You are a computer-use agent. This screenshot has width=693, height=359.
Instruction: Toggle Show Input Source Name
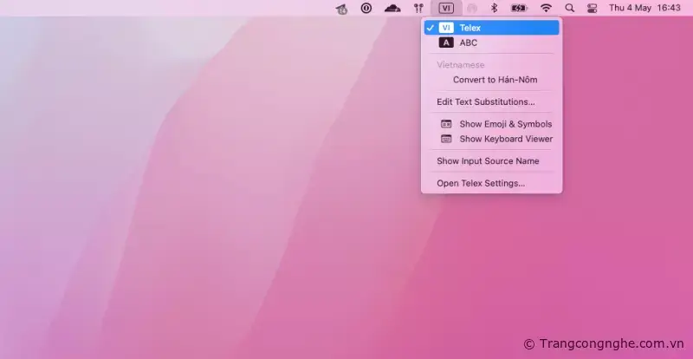[x=488, y=161]
